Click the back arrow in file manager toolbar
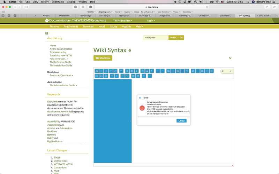 101,71
